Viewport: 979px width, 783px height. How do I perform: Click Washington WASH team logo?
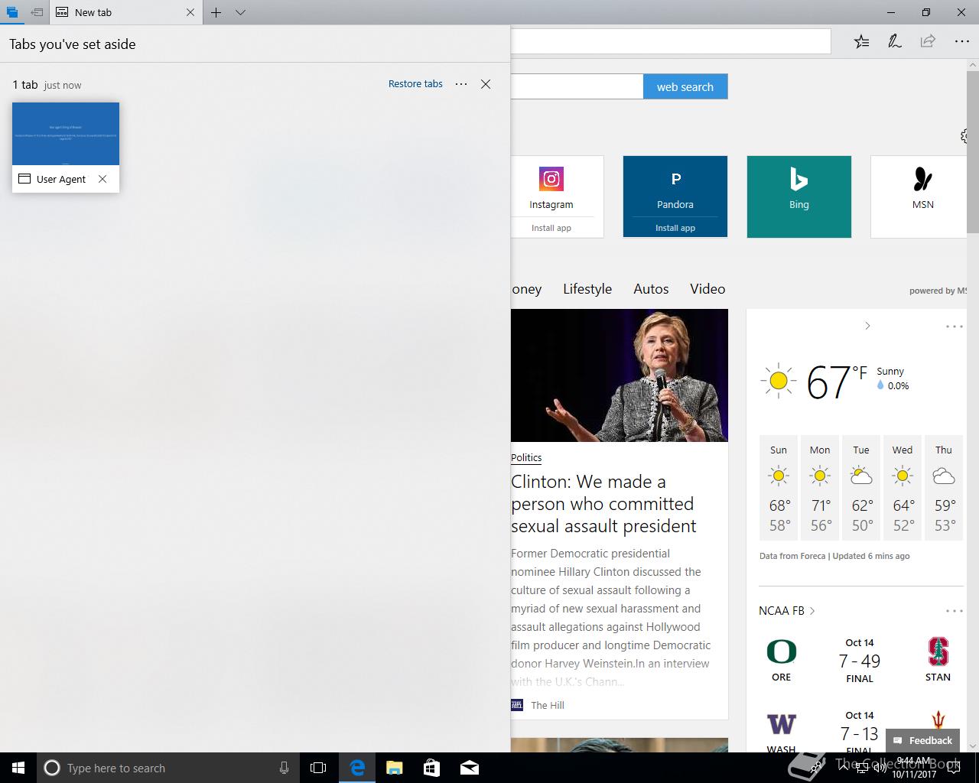pyautogui.click(x=782, y=723)
